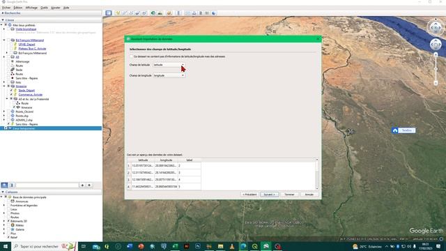Viewport: 446px width, 251px height.
Task: Enable Frontières et légendes layer checkbox
Action: coord(8,205)
